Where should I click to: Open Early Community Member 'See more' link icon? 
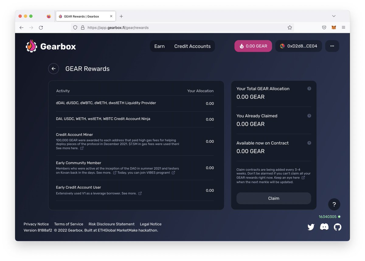coord(115,173)
